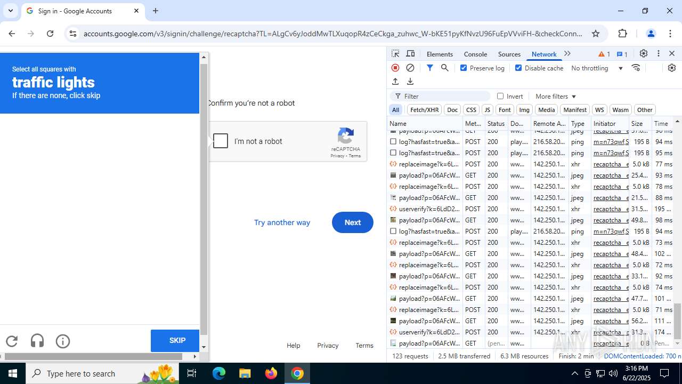This screenshot has height=384, width=682.
Task: Switch to the Console tab
Action: [475, 54]
